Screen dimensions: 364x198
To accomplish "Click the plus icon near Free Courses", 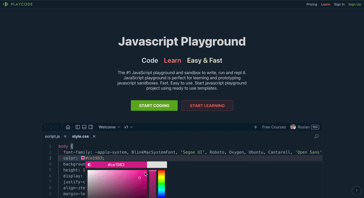I will pos(255,127).
